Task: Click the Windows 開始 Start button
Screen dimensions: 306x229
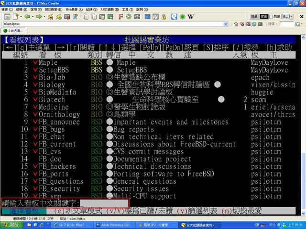Action: click(x=12, y=225)
